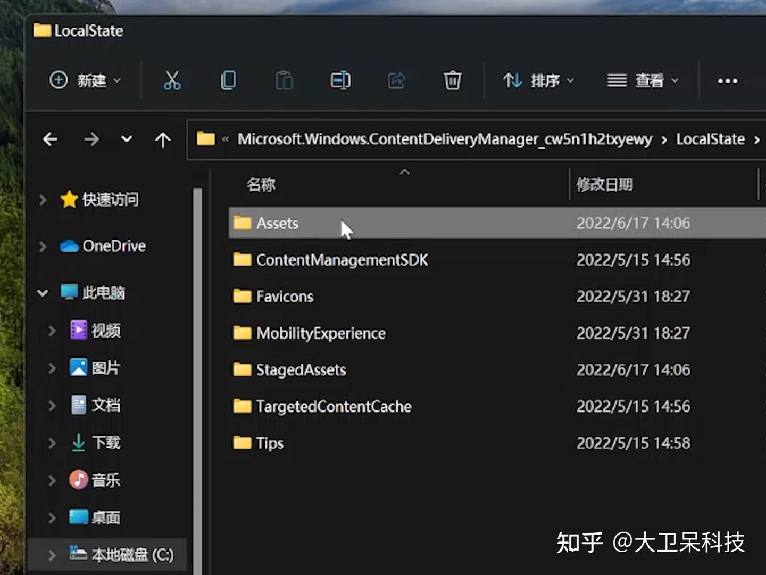Click the 音乐 music icon

coord(79,480)
